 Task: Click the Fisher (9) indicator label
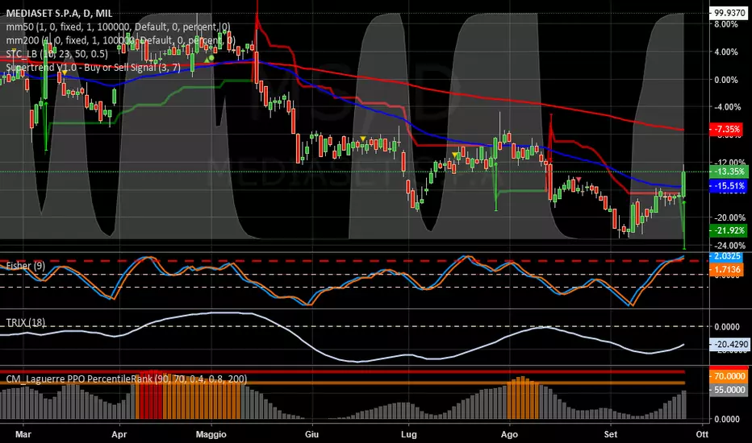pos(26,265)
